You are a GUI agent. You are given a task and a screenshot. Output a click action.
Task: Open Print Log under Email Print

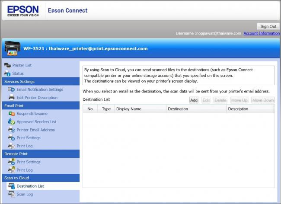(25, 146)
